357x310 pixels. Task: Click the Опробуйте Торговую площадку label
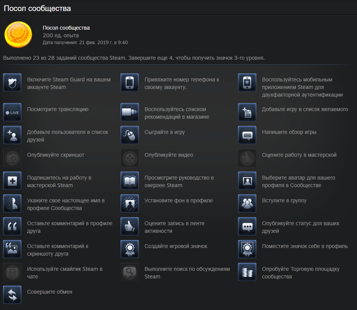(301, 273)
